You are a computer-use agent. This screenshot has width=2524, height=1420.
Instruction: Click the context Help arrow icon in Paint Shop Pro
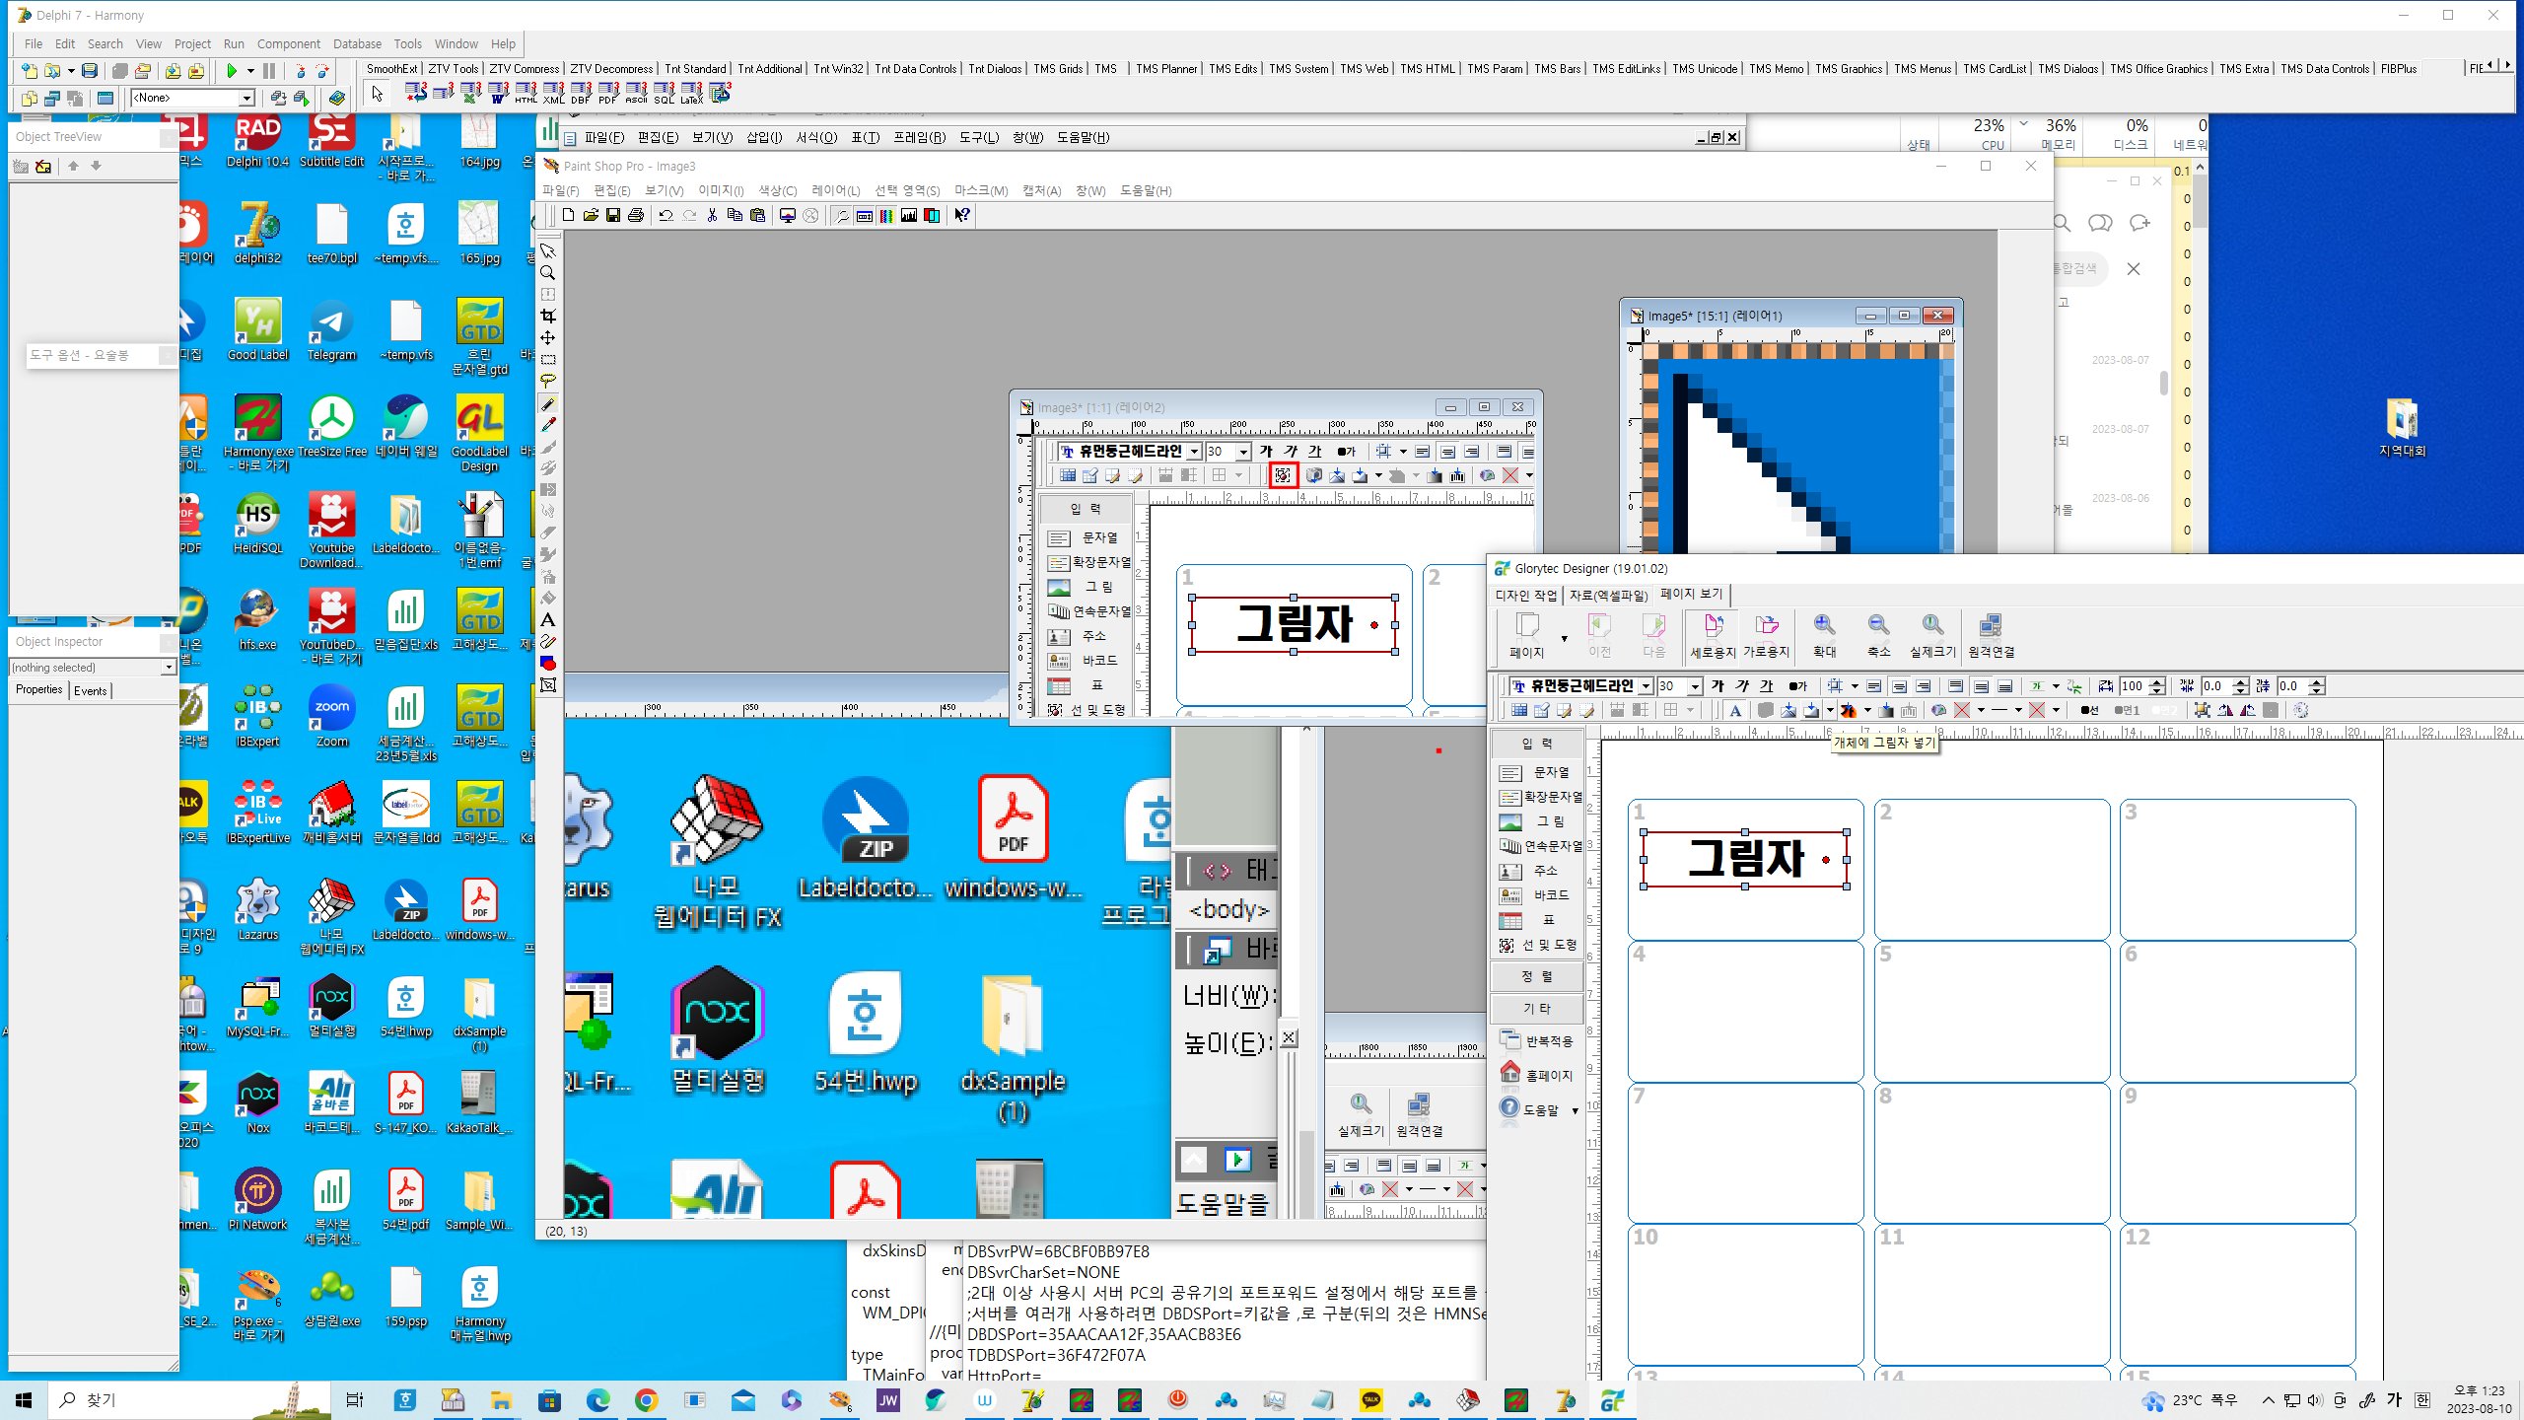point(962,215)
